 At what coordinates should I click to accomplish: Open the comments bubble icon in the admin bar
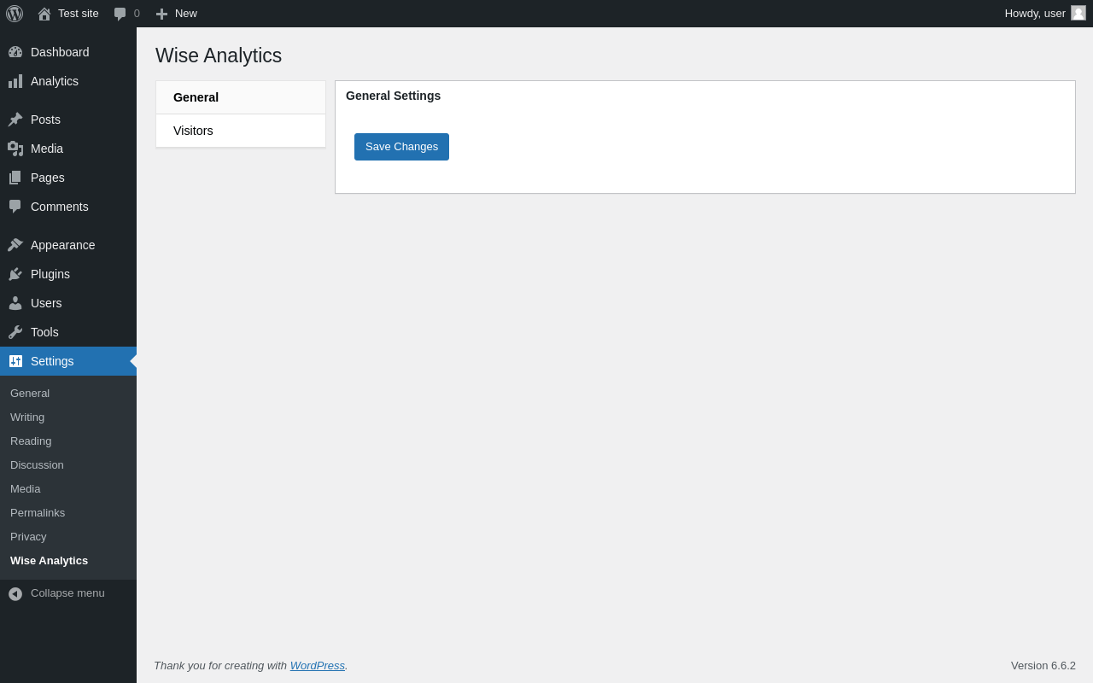tap(120, 14)
